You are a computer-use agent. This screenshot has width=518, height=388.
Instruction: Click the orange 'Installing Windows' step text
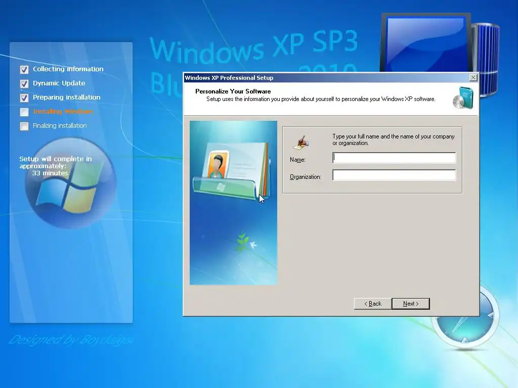(63, 112)
